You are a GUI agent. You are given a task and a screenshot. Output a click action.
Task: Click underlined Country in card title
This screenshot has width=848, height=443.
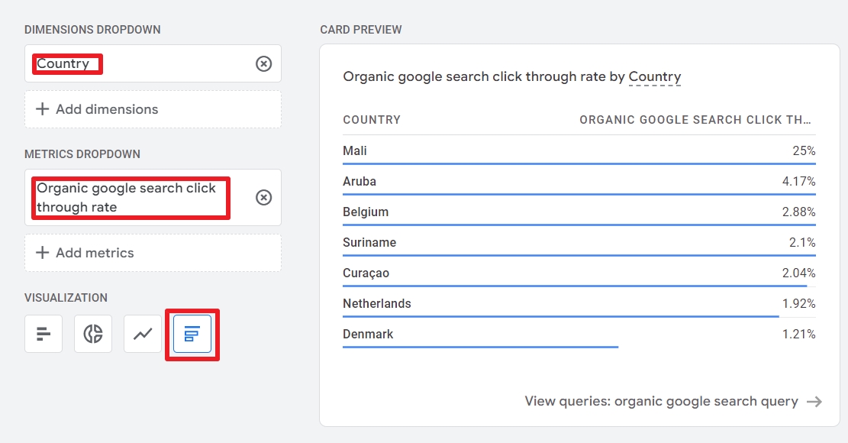(654, 77)
